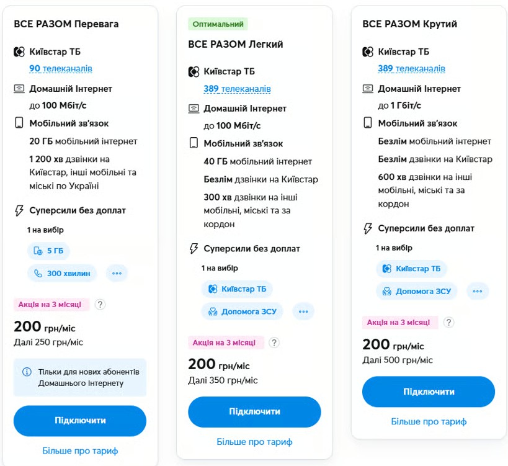Open Більше про тариф for Перевага

80,450
